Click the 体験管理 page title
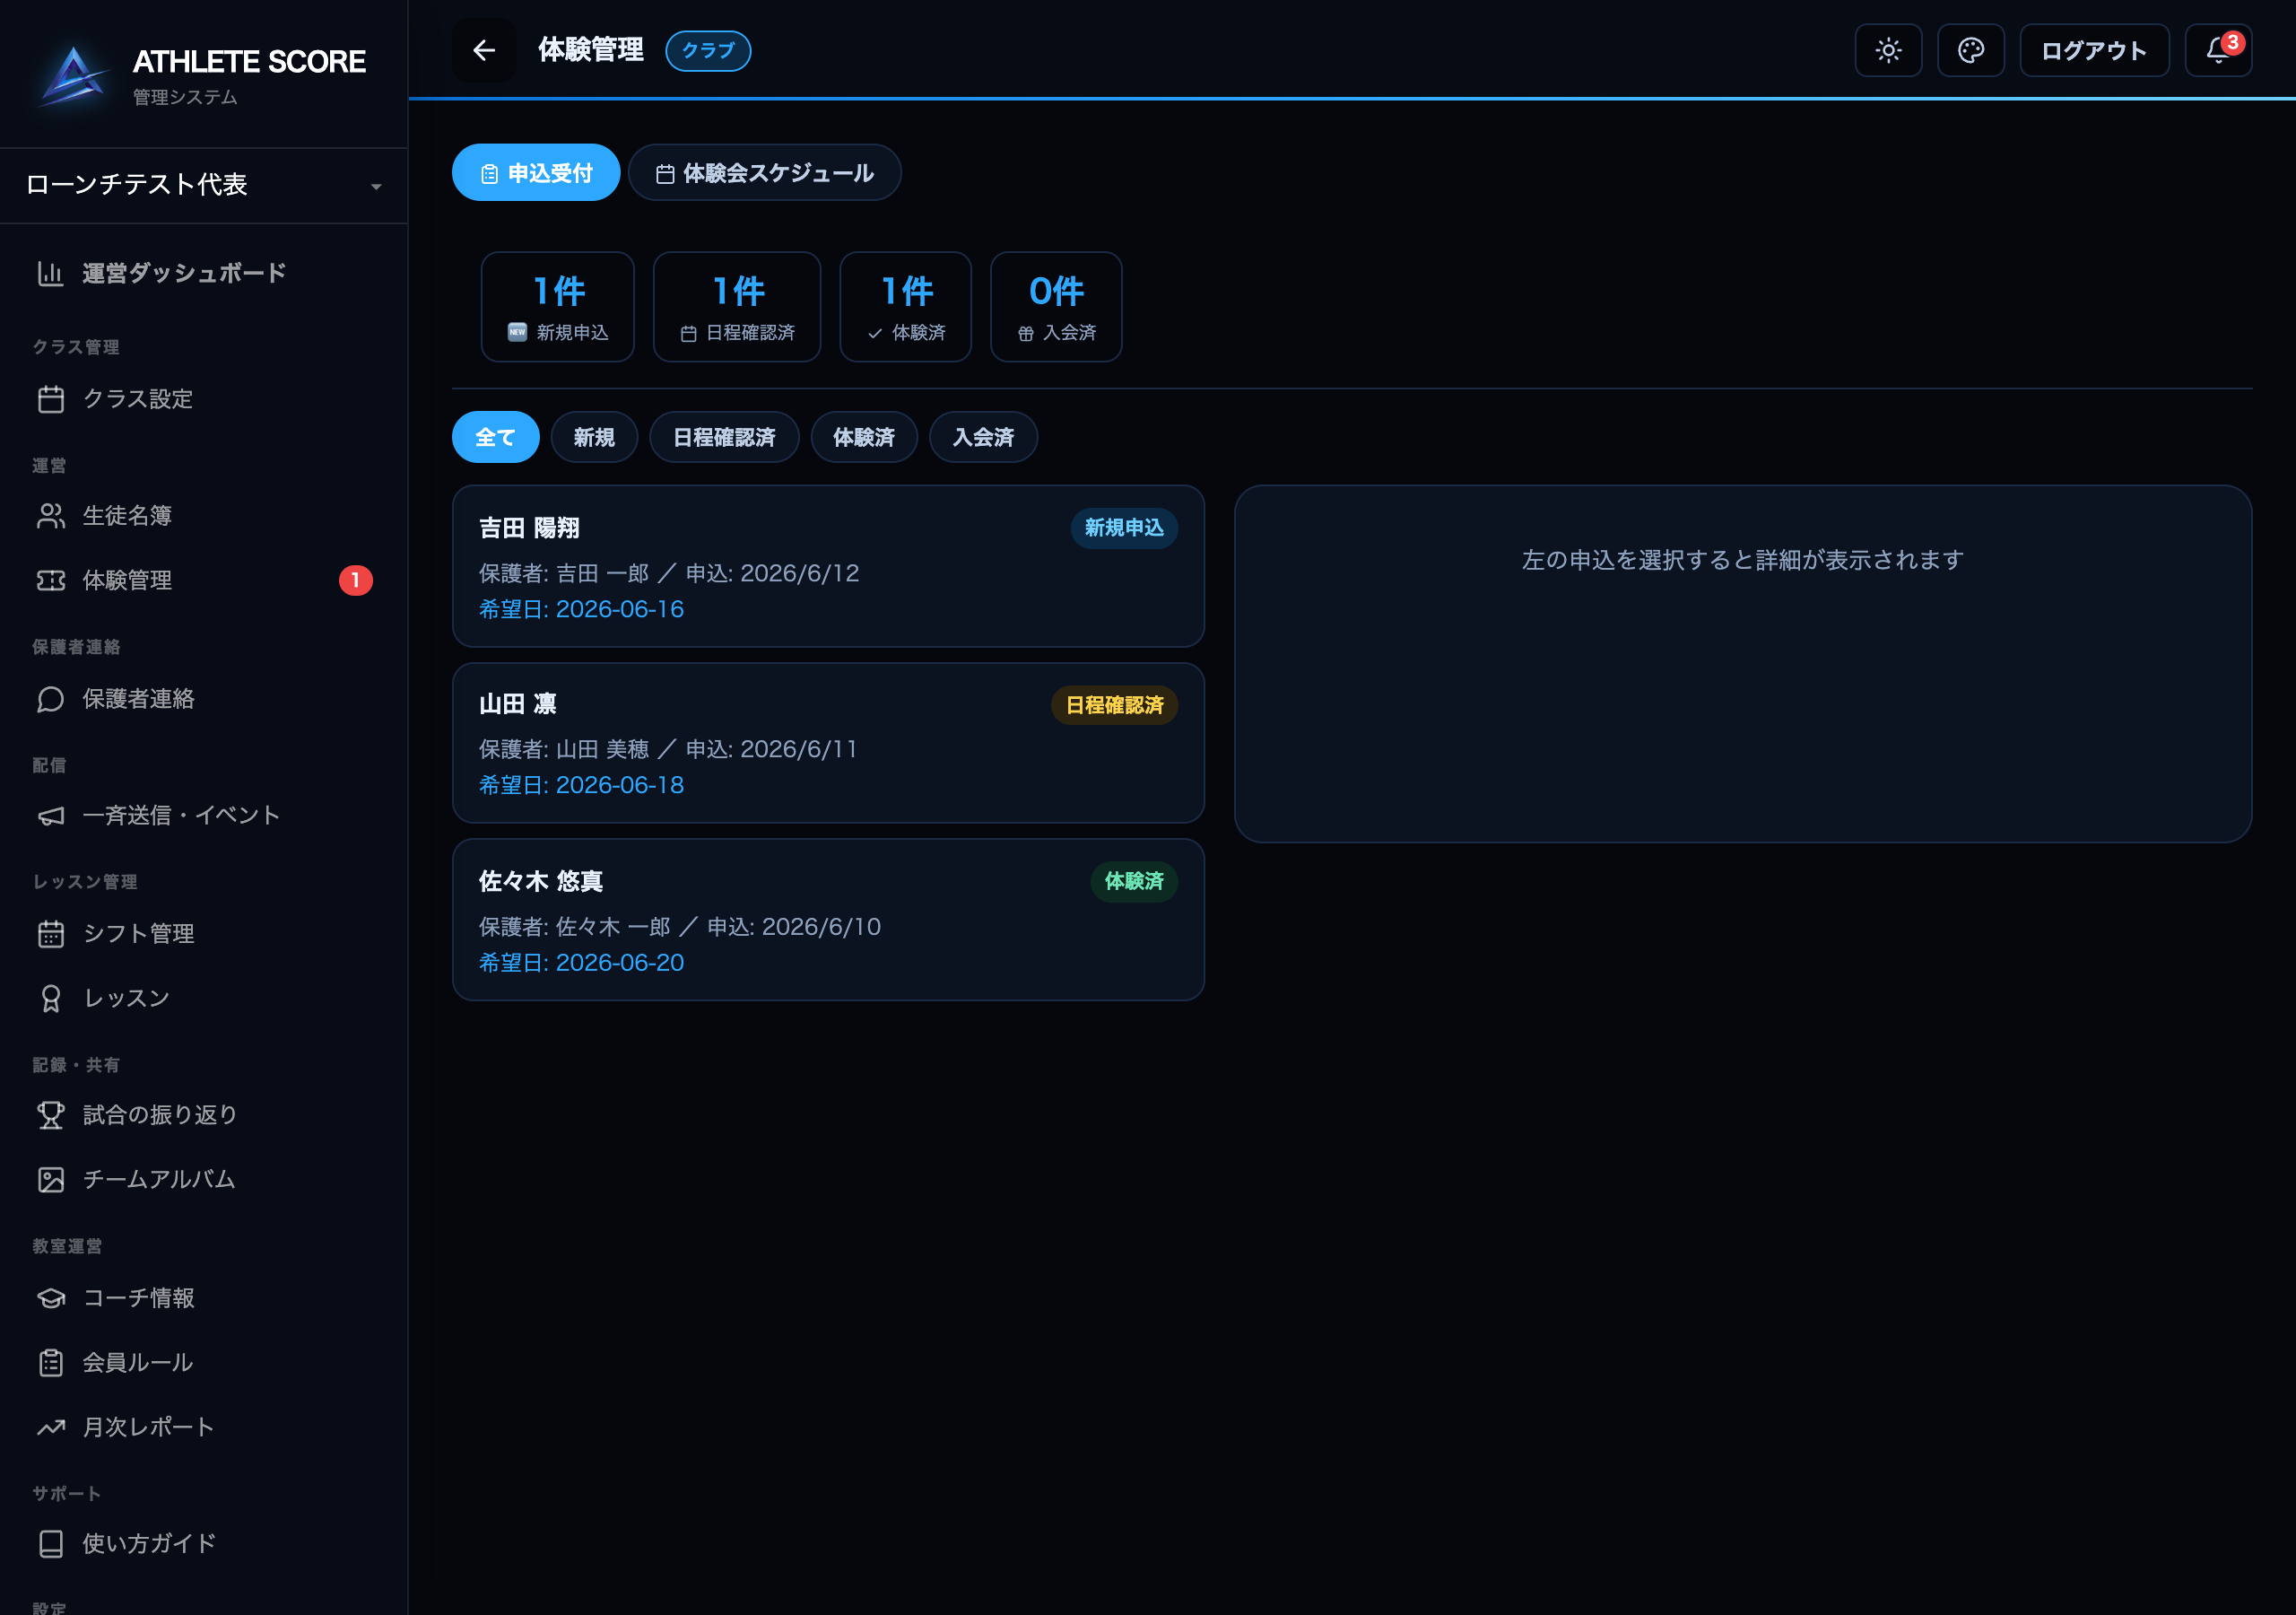This screenshot has width=2296, height=1615. pos(590,50)
